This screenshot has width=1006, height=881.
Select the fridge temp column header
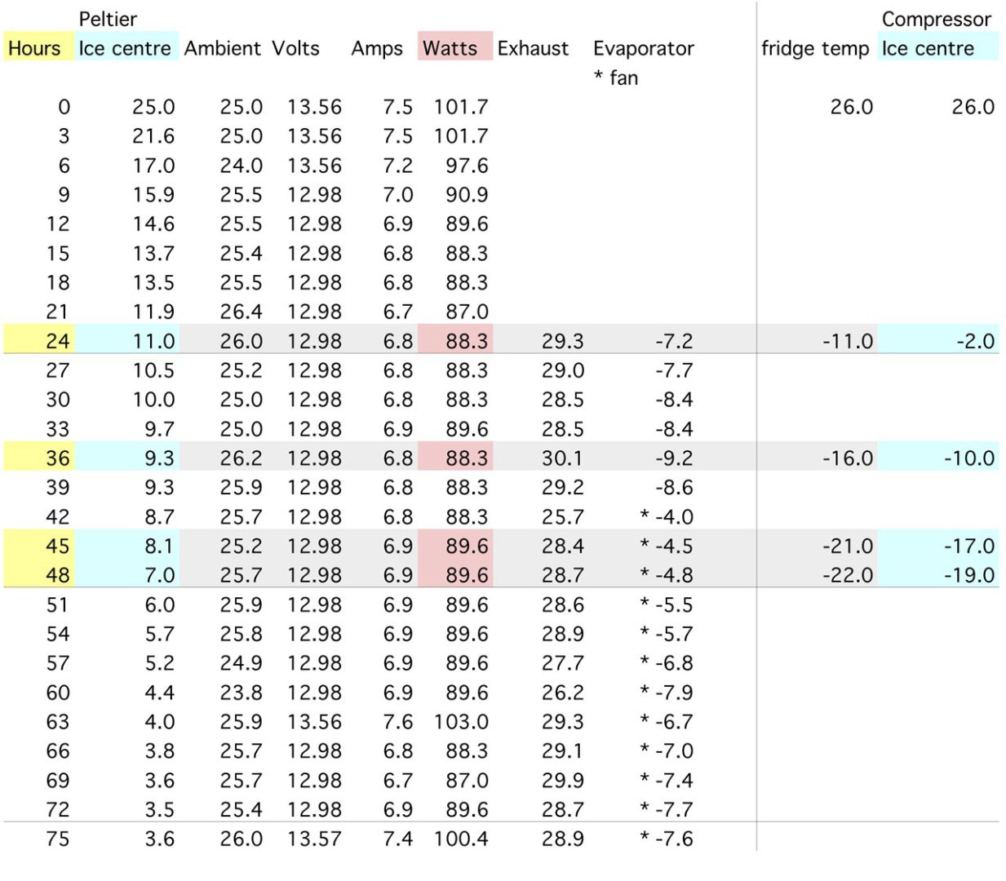click(x=815, y=48)
